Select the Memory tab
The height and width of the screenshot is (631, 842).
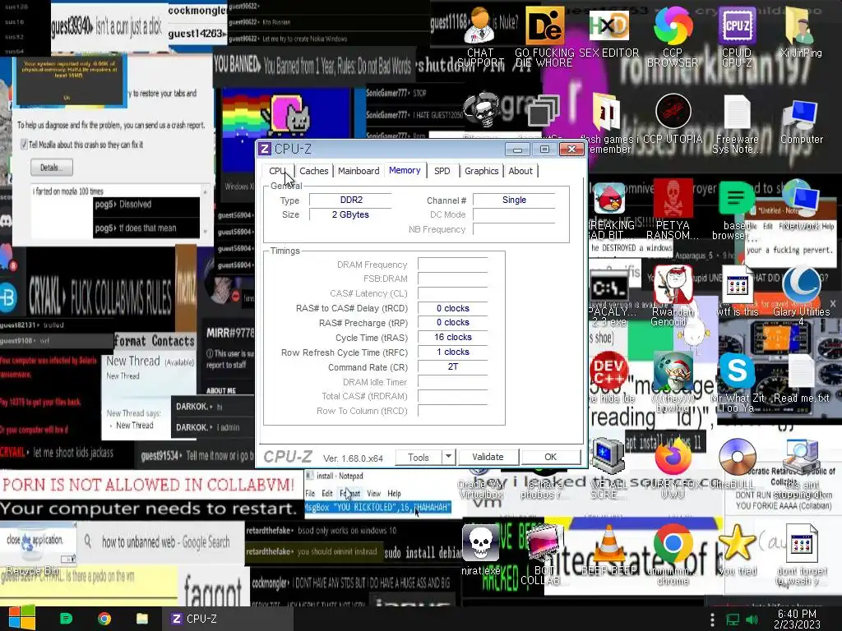coord(405,170)
